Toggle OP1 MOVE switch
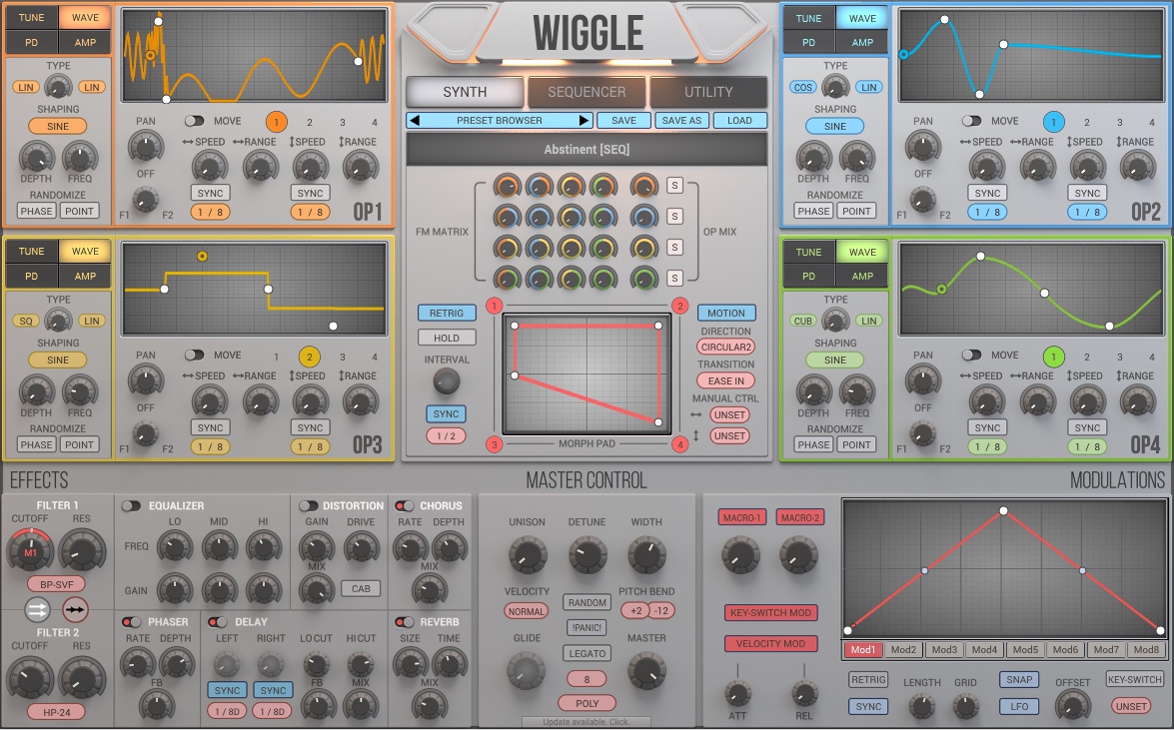1174x730 pixels. pyautogui.click(x=194, y=121)
